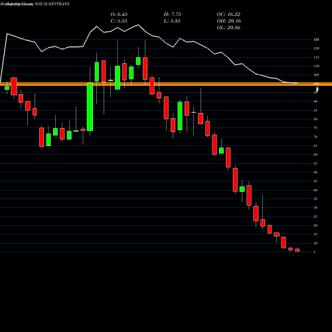Click the 125 price axis label
This screenshot has width=332, height=332.
coord(316,40)
